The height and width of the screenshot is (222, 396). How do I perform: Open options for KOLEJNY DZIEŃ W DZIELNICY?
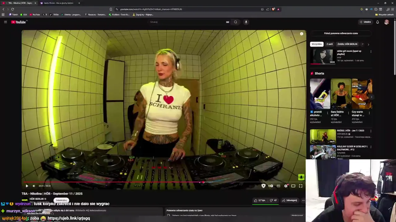[x=371, y=147]
